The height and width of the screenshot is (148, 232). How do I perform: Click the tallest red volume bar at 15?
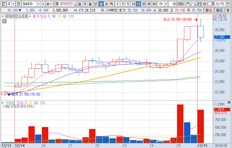click(x=180, y=123)
